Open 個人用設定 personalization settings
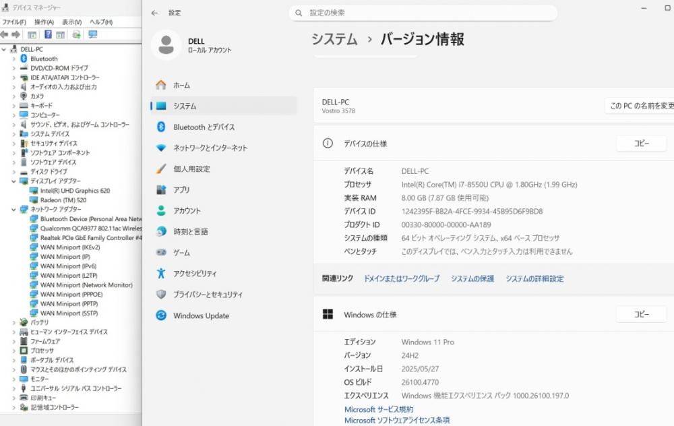Screen dimensions: 674x426 [x=224, y=169]
